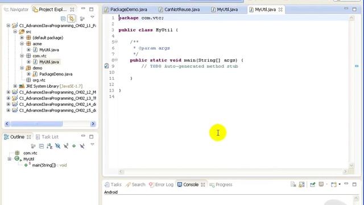Collapse the demo package

(22, 68)
